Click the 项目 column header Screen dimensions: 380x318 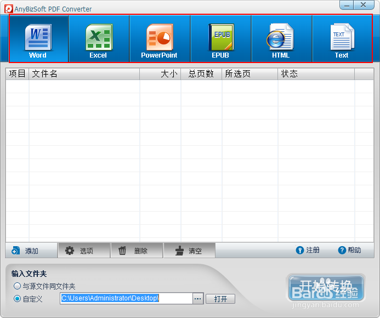17,73
